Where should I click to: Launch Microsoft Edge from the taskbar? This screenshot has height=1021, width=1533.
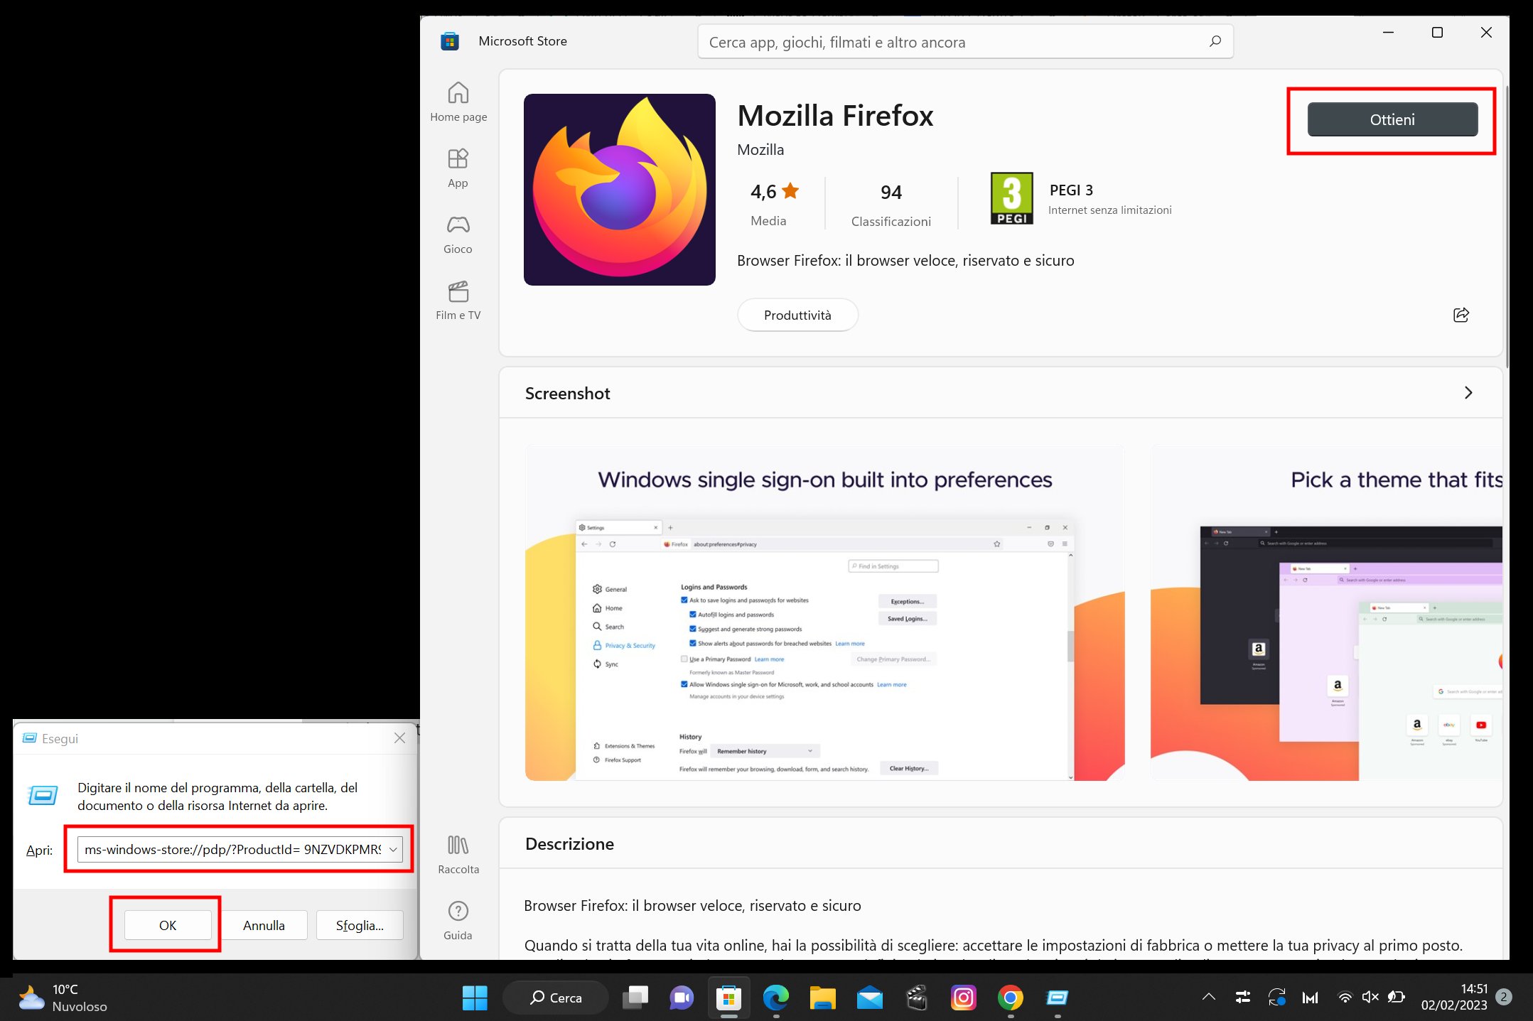coord(775,997)
